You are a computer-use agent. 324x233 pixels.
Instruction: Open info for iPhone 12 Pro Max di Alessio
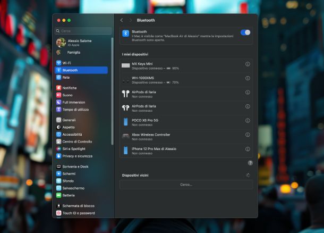pyautogui.click(x=248, y=149)
